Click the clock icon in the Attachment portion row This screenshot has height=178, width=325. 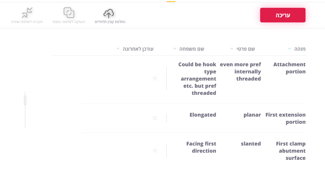pyautogui.click(x=155, y=79)
